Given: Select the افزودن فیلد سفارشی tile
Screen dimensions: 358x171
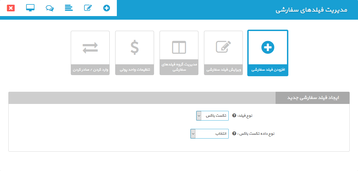Looking at the screenshot, I should [268, 53].
